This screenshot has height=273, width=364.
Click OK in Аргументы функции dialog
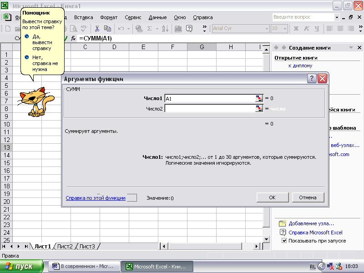coord(272,197)
